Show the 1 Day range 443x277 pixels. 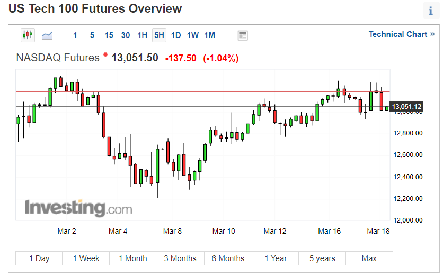tap(39, 258)
